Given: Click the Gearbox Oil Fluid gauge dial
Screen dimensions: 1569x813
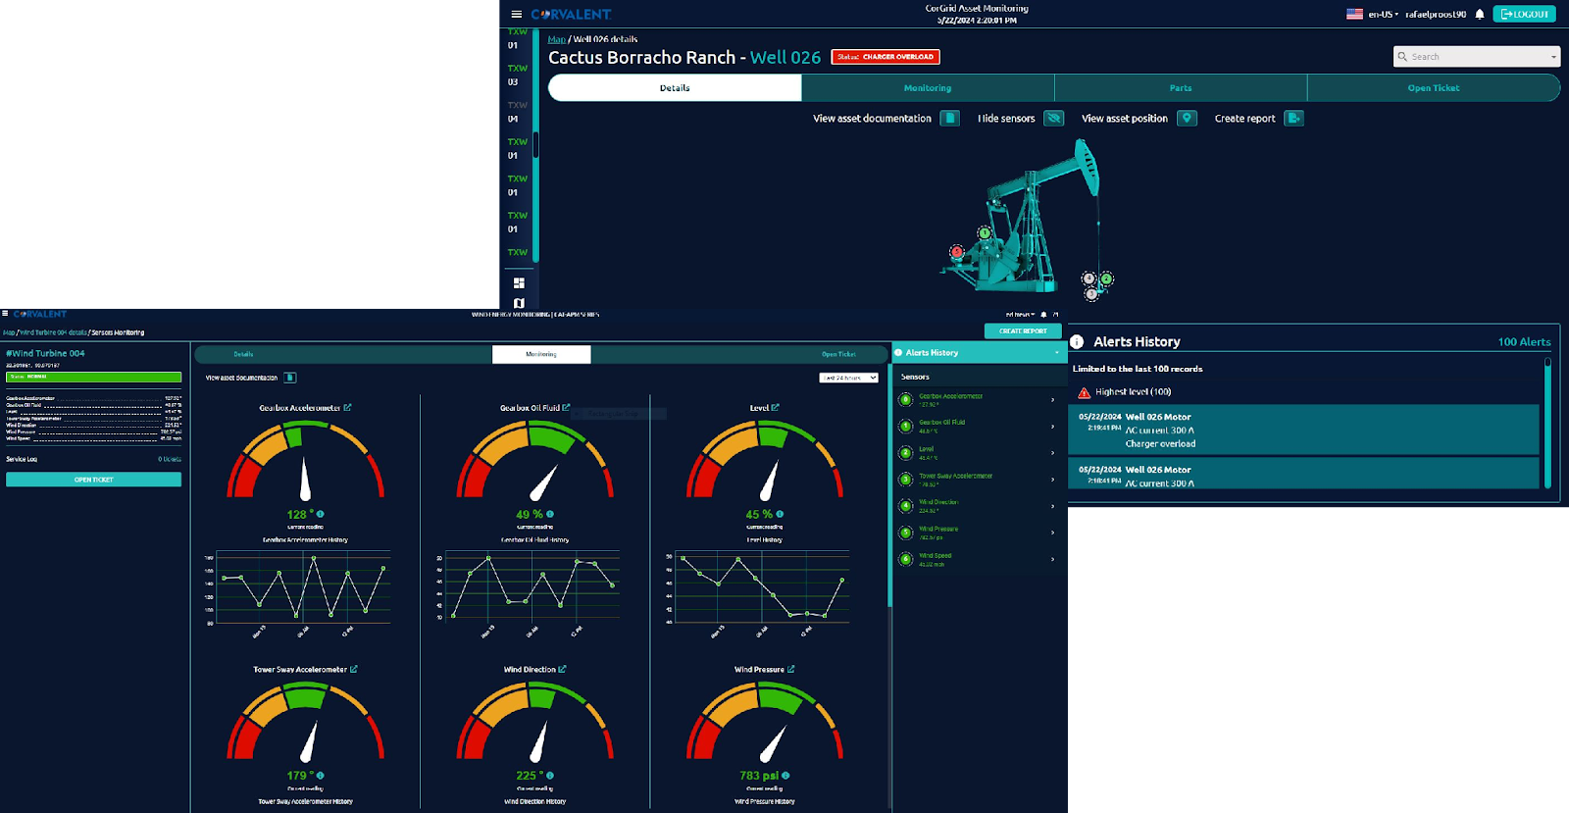Looking at the screenshot, I should click(x=535, y=460).
